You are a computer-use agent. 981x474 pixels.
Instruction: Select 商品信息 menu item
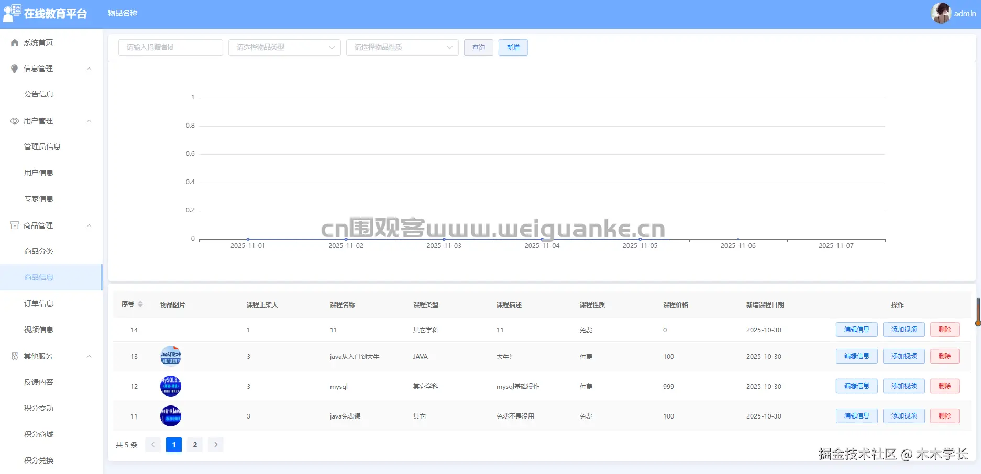(51, 277)
